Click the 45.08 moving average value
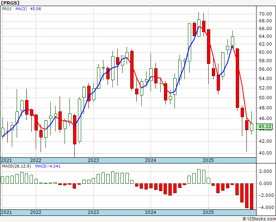The width and height of the screenshot is (276, 222). [36, 9]
